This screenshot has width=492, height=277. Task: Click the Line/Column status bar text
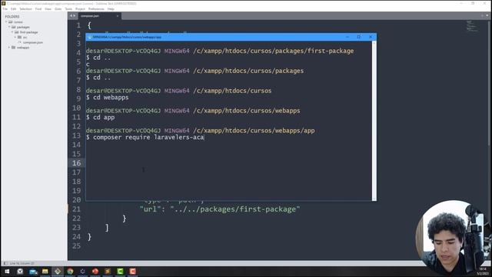coord(22,263)
